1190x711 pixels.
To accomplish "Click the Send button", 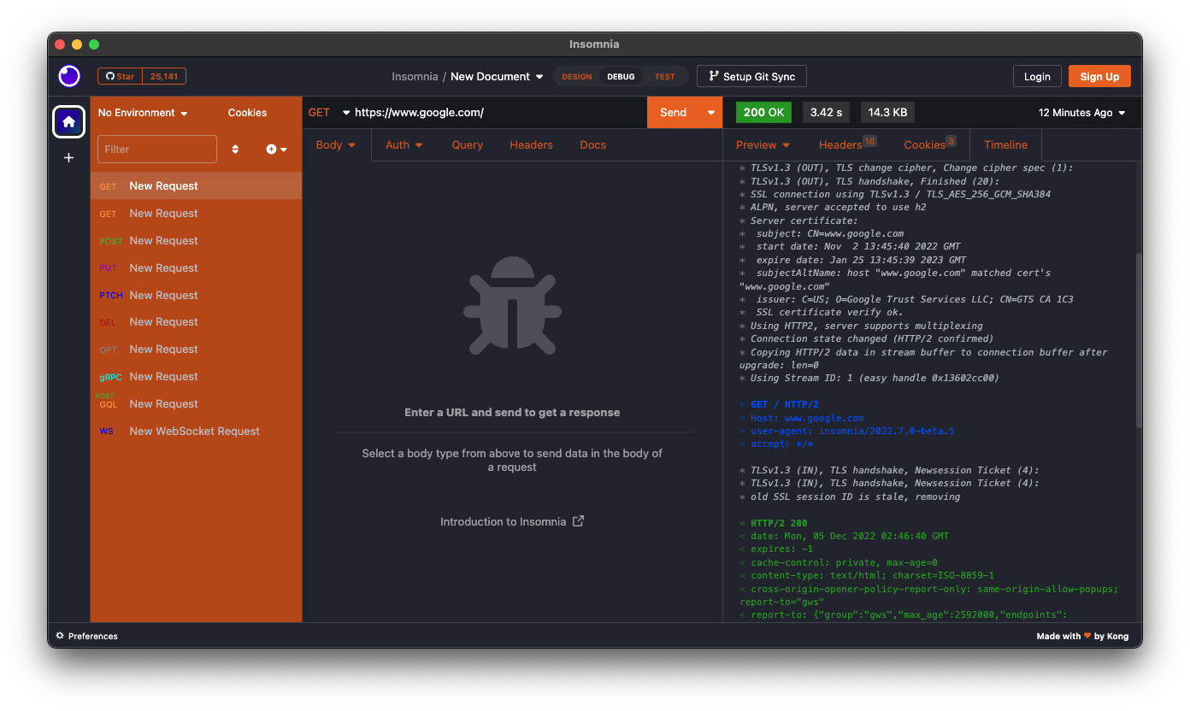I will click(675, 112).
